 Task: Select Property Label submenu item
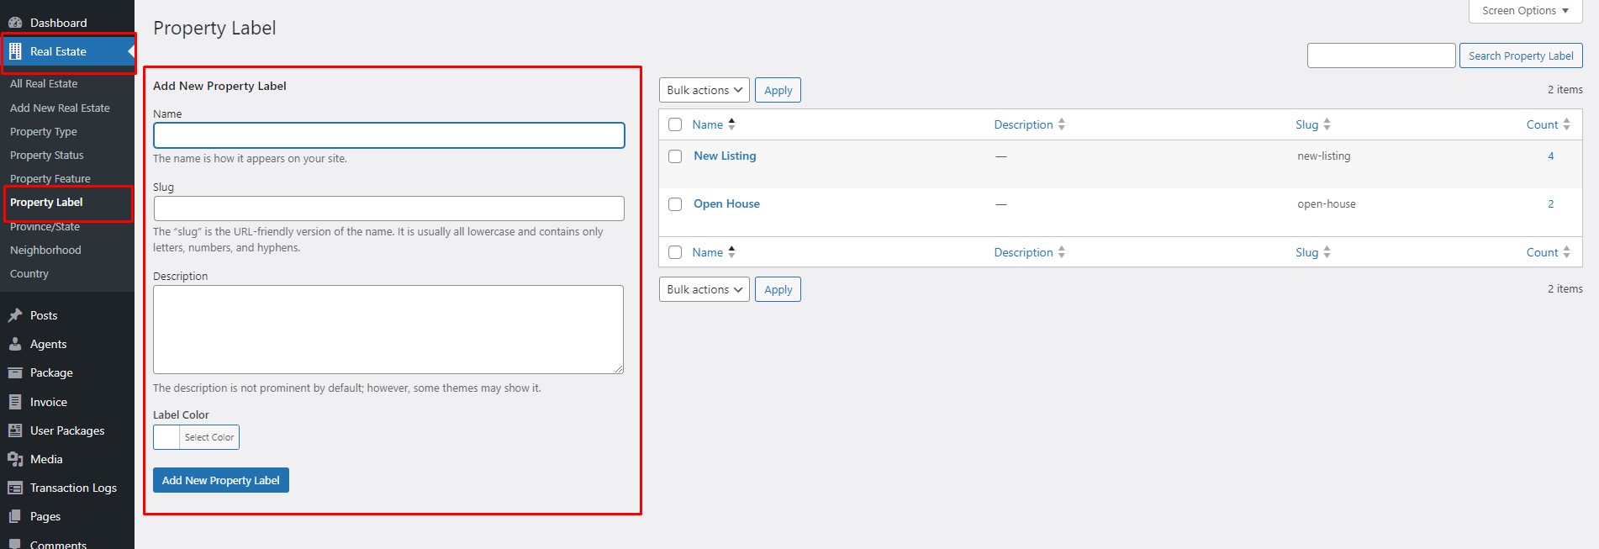pos(46,203)
